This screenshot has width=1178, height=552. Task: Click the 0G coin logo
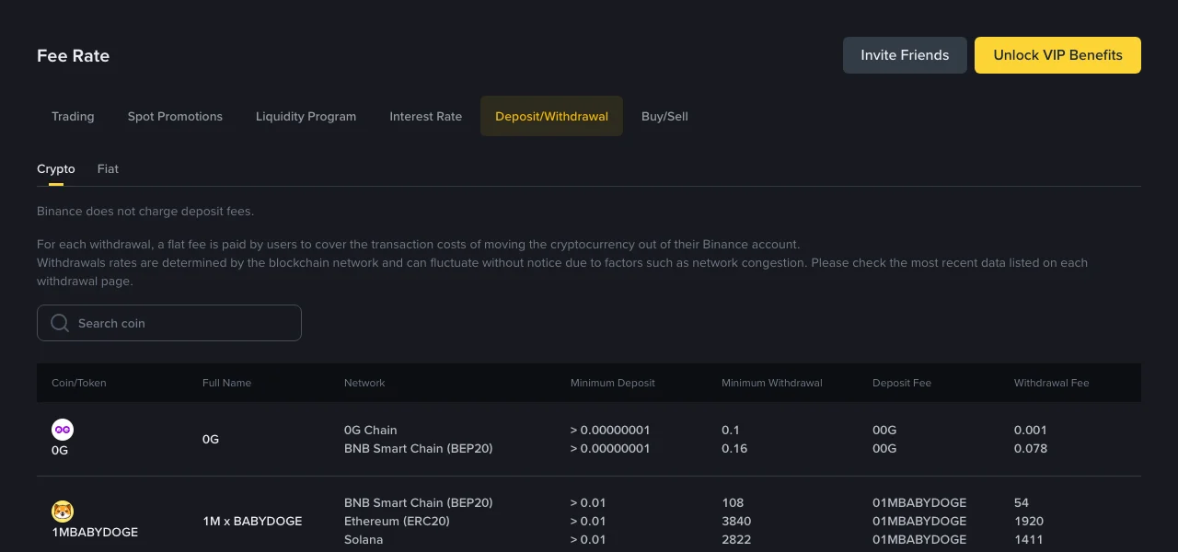[x=63, y=430]
